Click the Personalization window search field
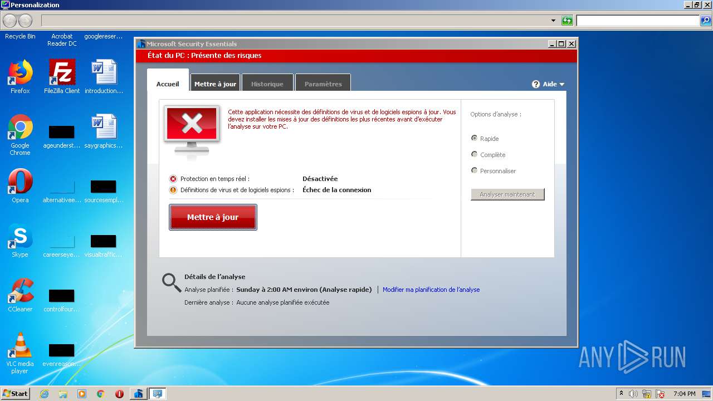The width and height of the screenshot is (713, 401). 638,21
